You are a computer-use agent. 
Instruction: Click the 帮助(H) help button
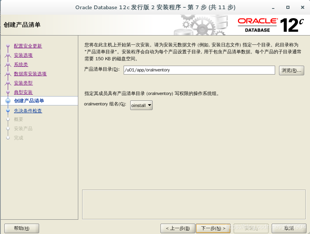coord(22,228)
